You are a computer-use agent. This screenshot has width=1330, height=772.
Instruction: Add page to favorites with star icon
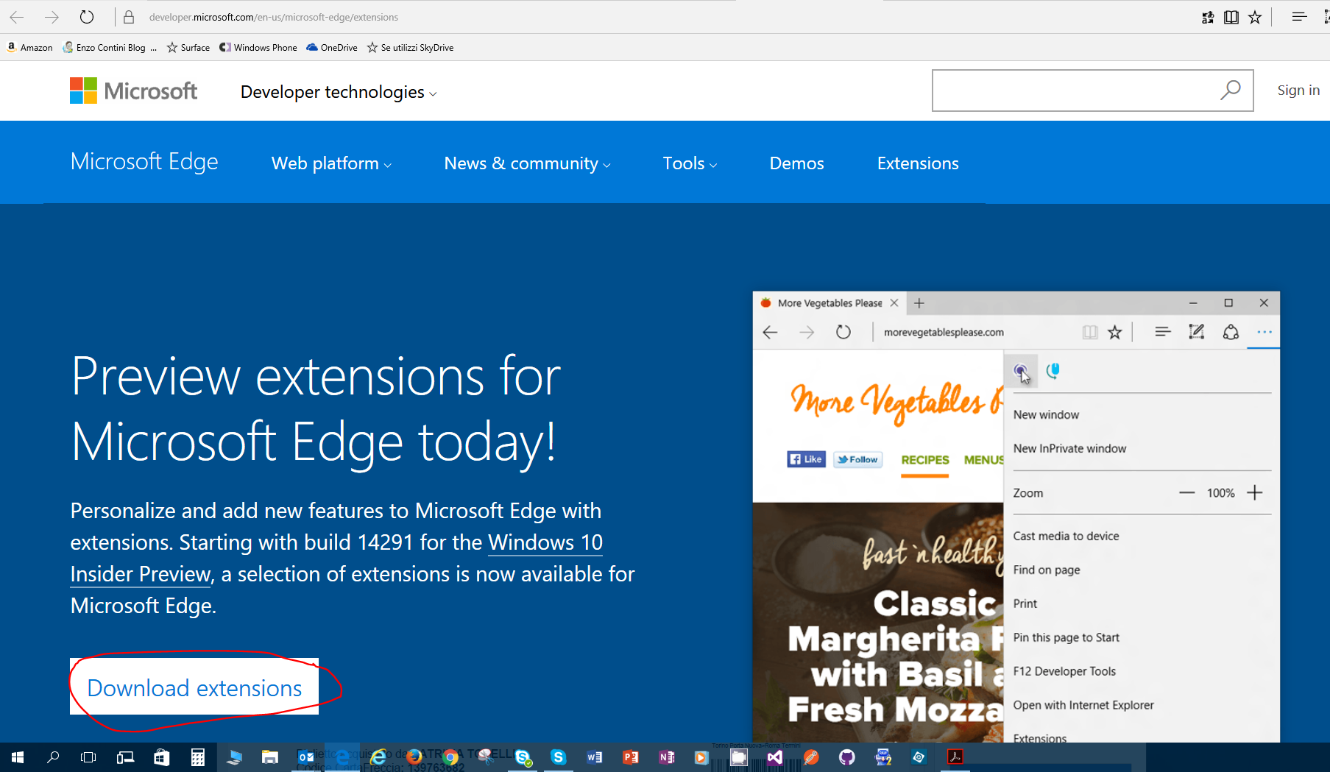(x=1255, y=17)
